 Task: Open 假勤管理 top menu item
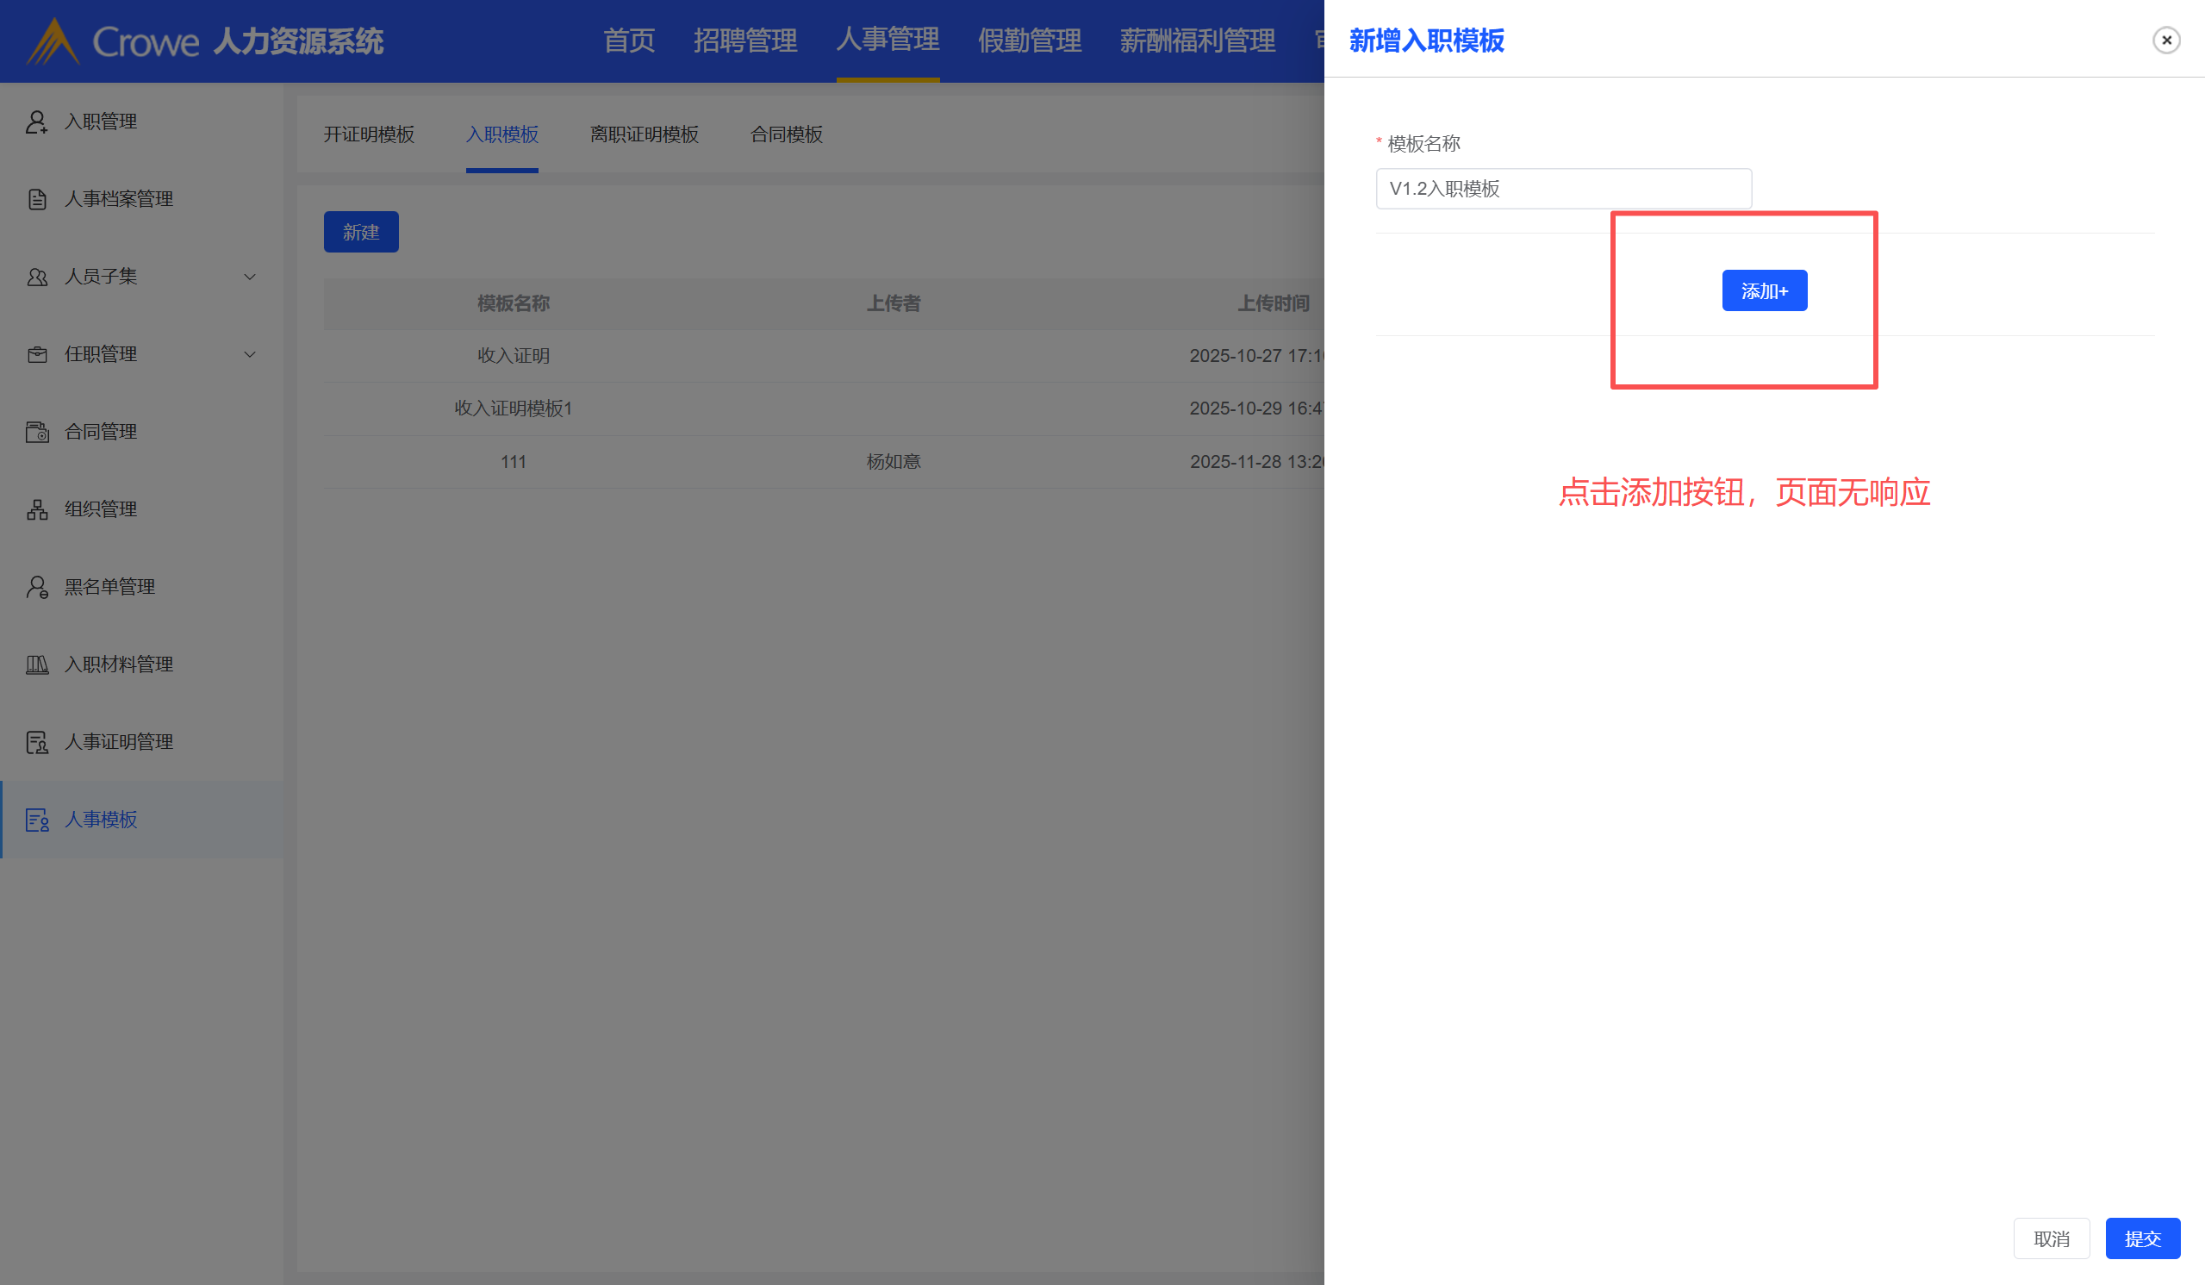pos(1029,41)
